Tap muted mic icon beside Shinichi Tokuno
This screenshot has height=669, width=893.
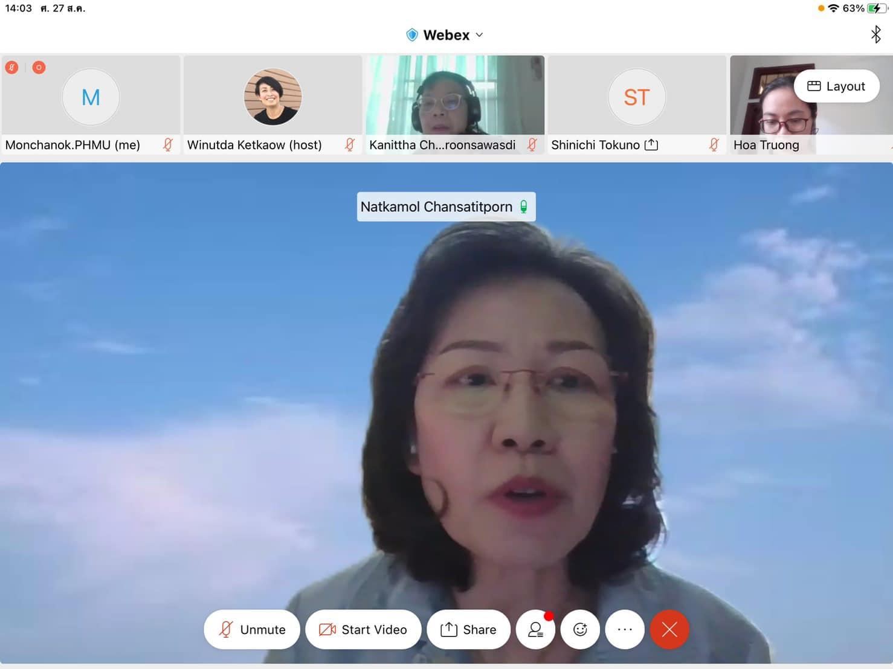(714, 145)
